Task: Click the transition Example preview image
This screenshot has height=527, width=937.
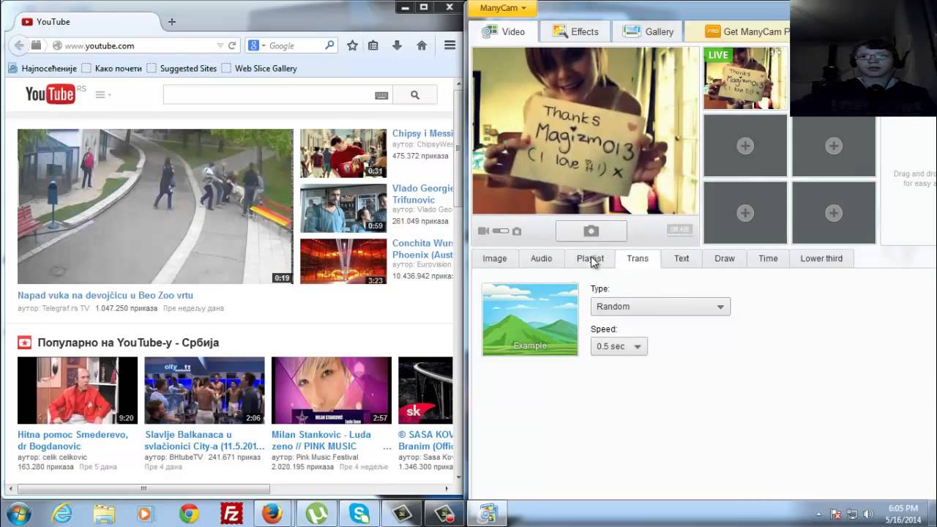Action: tap(530, 319)
